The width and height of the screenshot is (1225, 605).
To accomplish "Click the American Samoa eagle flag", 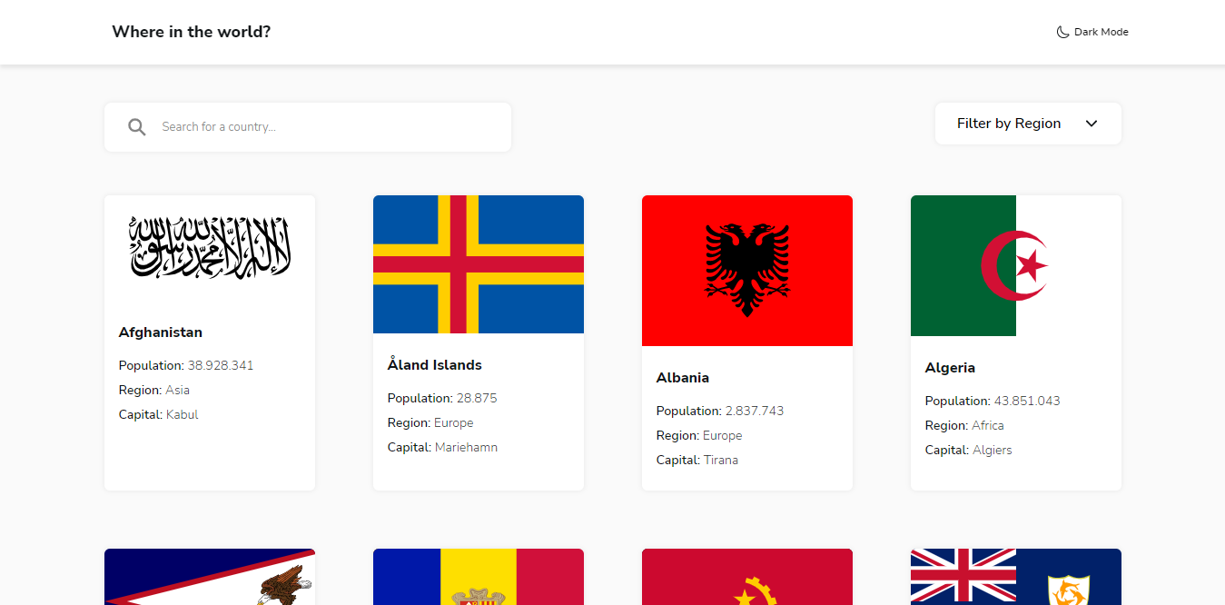I will click(x=210, y=577).
